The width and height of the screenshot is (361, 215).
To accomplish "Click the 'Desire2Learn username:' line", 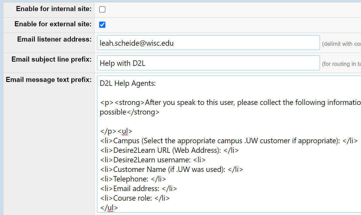I will tap(153, 160).
